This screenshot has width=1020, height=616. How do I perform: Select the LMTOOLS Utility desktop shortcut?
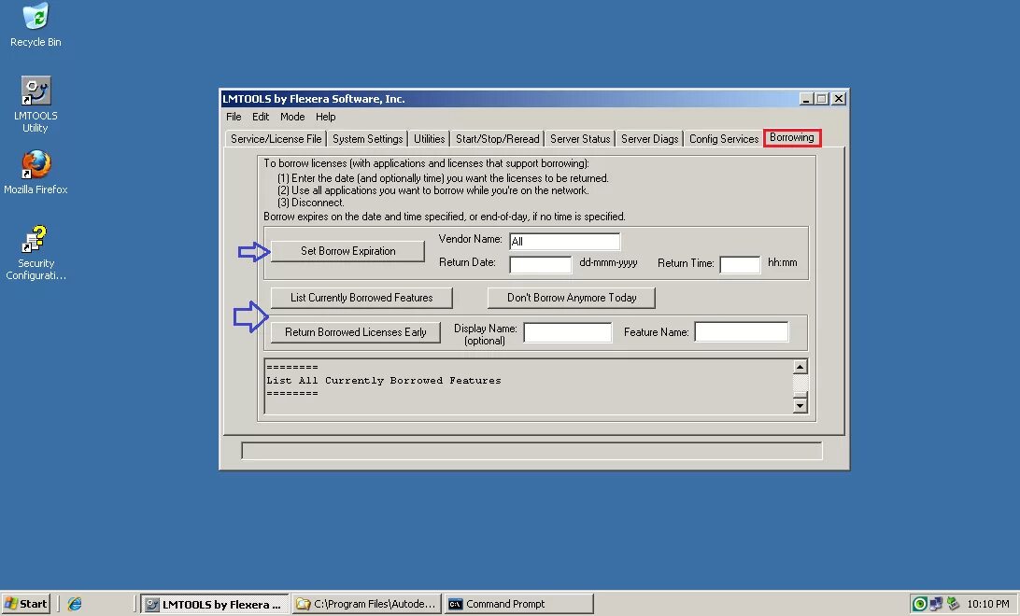click(35, 105)
